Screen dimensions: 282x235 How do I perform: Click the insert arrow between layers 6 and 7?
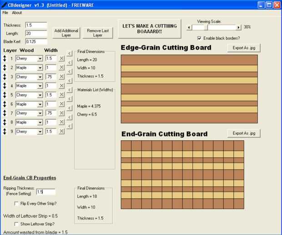(x=70, y=108)
